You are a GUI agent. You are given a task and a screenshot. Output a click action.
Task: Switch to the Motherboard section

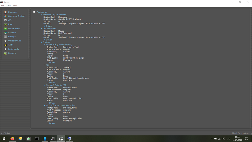[x=14, y=29]
